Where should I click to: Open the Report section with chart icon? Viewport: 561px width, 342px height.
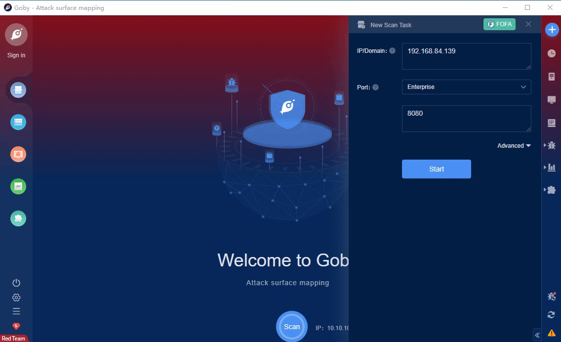click(18, 186)
